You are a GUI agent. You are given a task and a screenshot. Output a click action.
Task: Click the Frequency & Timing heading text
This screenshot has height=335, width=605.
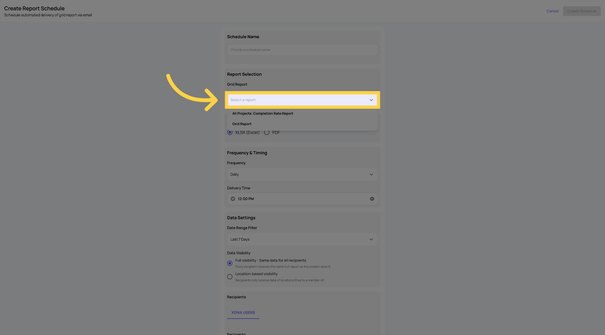coord(247,153)
